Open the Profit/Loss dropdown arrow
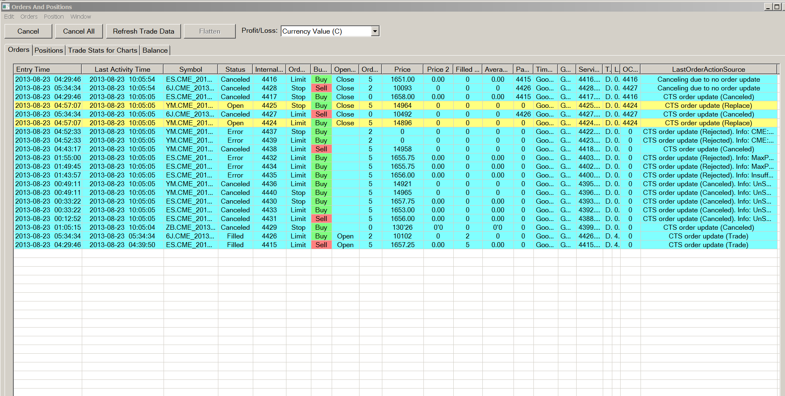This screenshot has height=396, width=785. (375, 31)
